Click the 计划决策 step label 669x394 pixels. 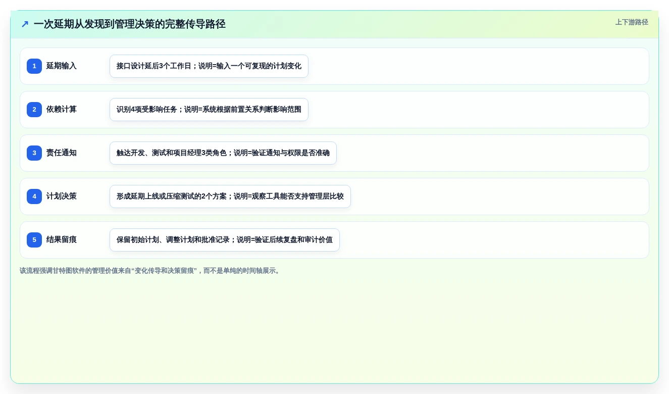click(62, 196)
